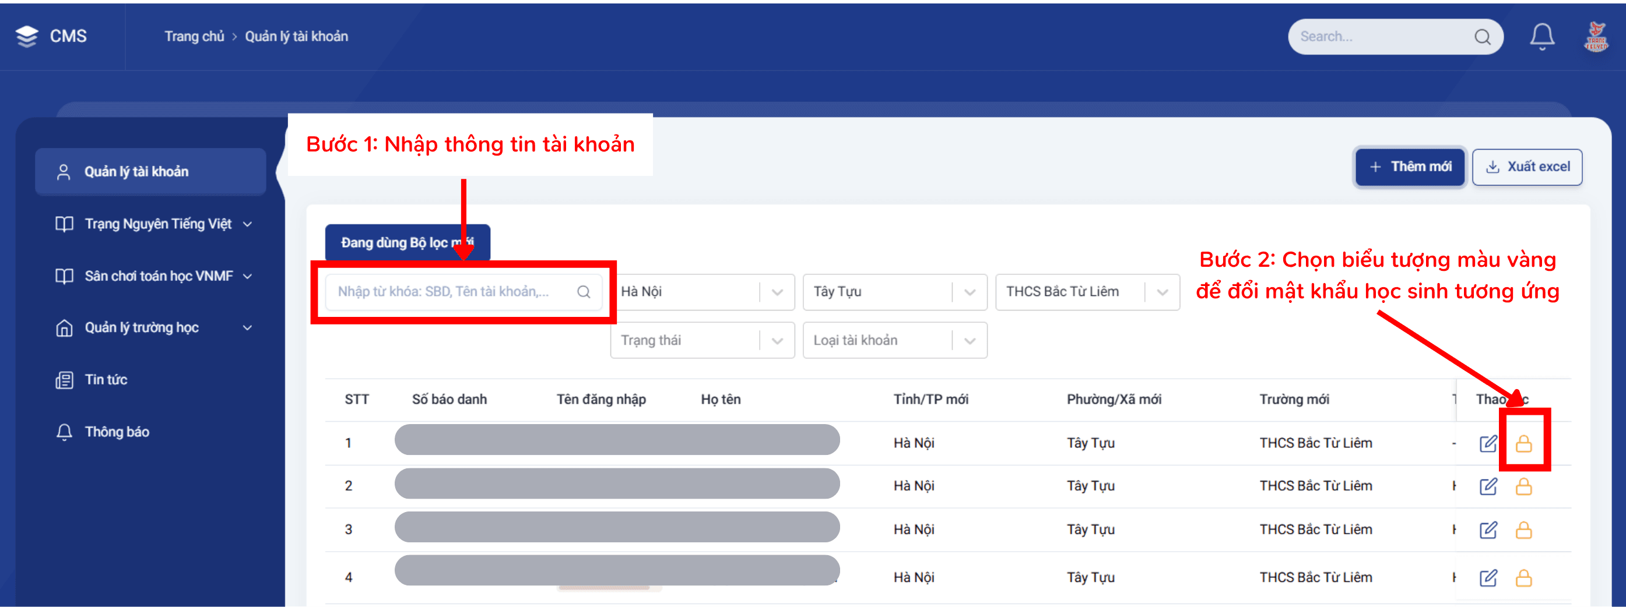
Task: Click the STT column header
Action: [x=357, y=400]
